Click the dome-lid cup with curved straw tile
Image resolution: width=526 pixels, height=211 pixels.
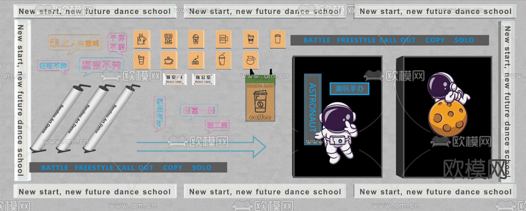coord(224,60)
